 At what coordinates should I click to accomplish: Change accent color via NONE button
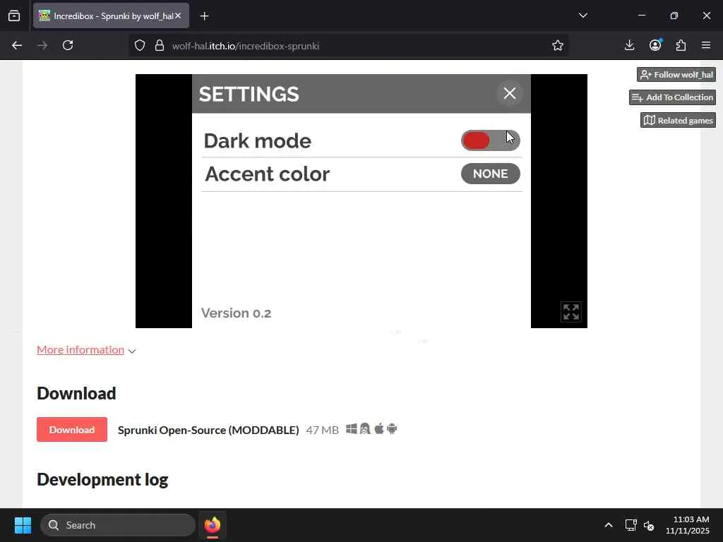tap(490, 174)
